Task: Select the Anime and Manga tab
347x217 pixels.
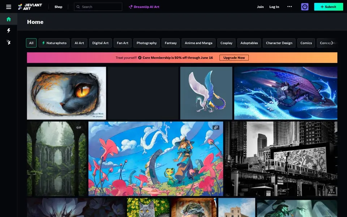Action: tap(198, 43)
